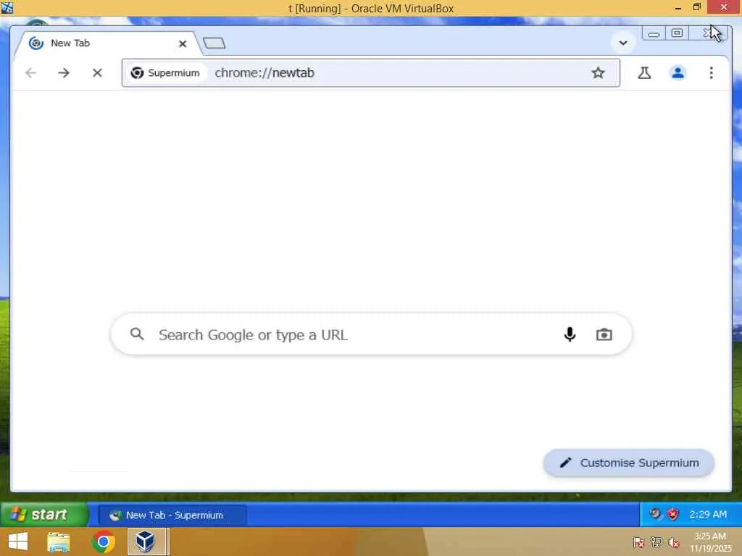Start voice search with the microphone icon
Image resolution: width=742 pixels, height=556 pixels.
tap(570, 334)
